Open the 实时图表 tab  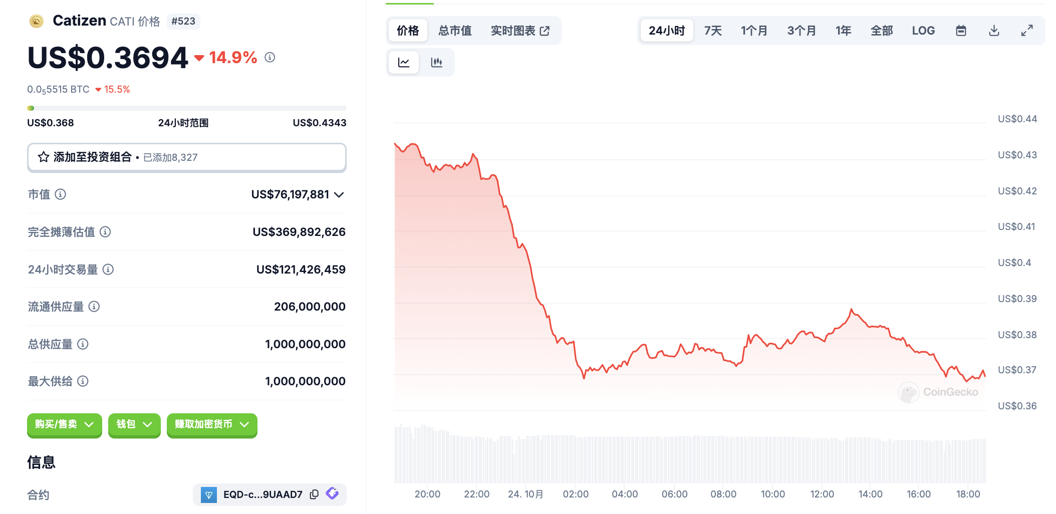(x=519, y=31)
